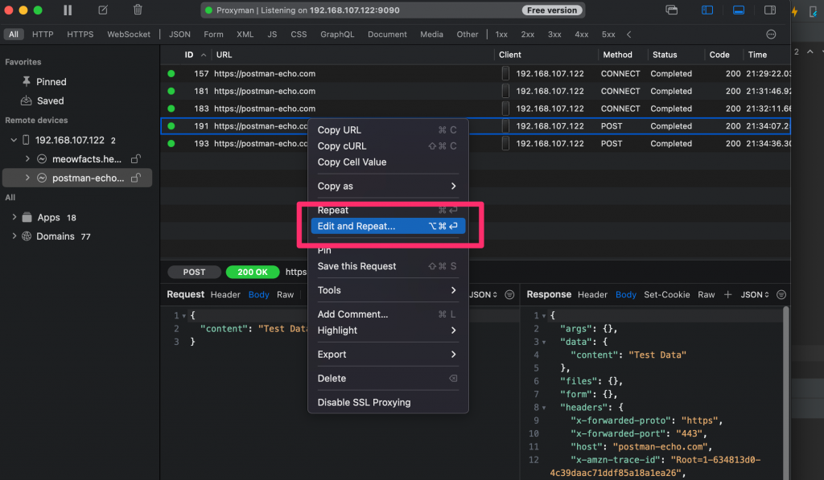Toggle the right panel layout icon
The image size is (824, 480).
770,10
